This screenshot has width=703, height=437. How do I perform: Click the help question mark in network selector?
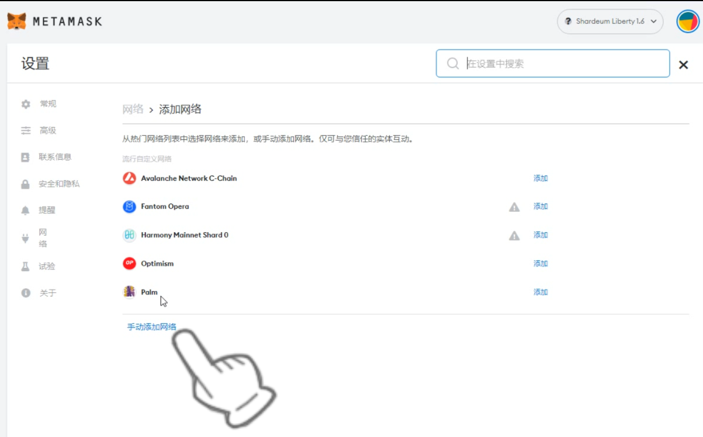coord(568,21)
